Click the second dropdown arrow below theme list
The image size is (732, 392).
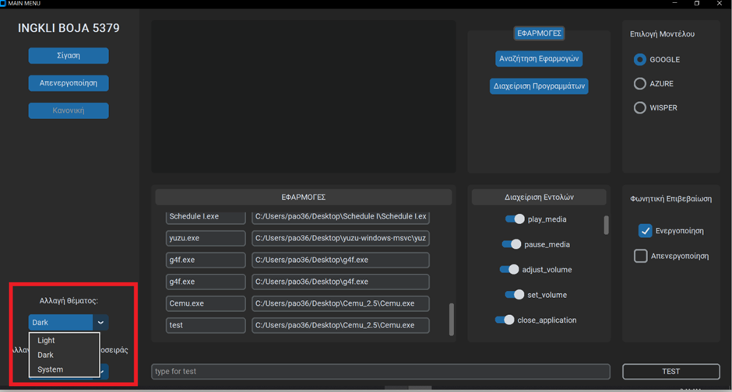[104, 372]
